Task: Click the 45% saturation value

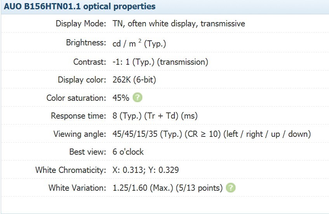Action: point(121,98)
